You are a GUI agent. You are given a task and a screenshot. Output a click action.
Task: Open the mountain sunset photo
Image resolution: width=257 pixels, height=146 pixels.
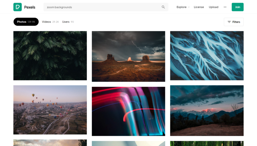click(206, 110)
